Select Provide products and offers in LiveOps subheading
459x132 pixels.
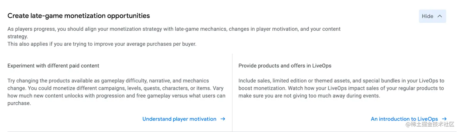[285, 66]
